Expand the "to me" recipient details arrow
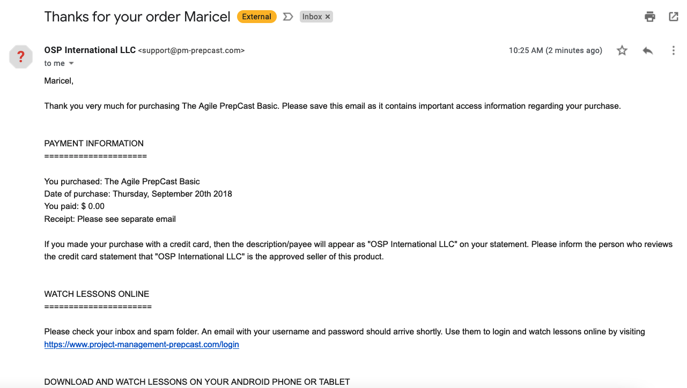687x388 pixels. [x=71, y=63]
